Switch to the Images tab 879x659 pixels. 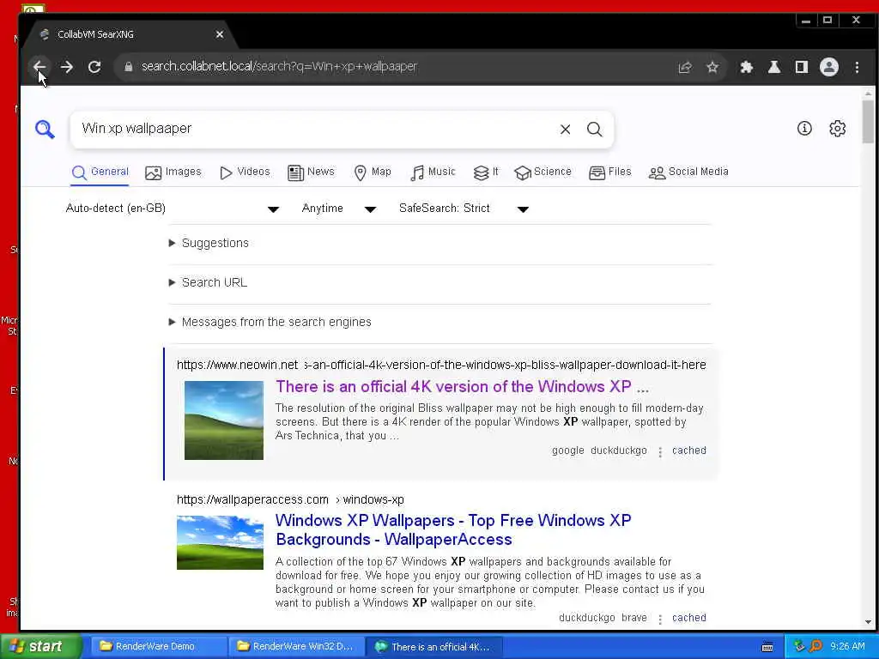pyautogui.click(x=173, y=172)
